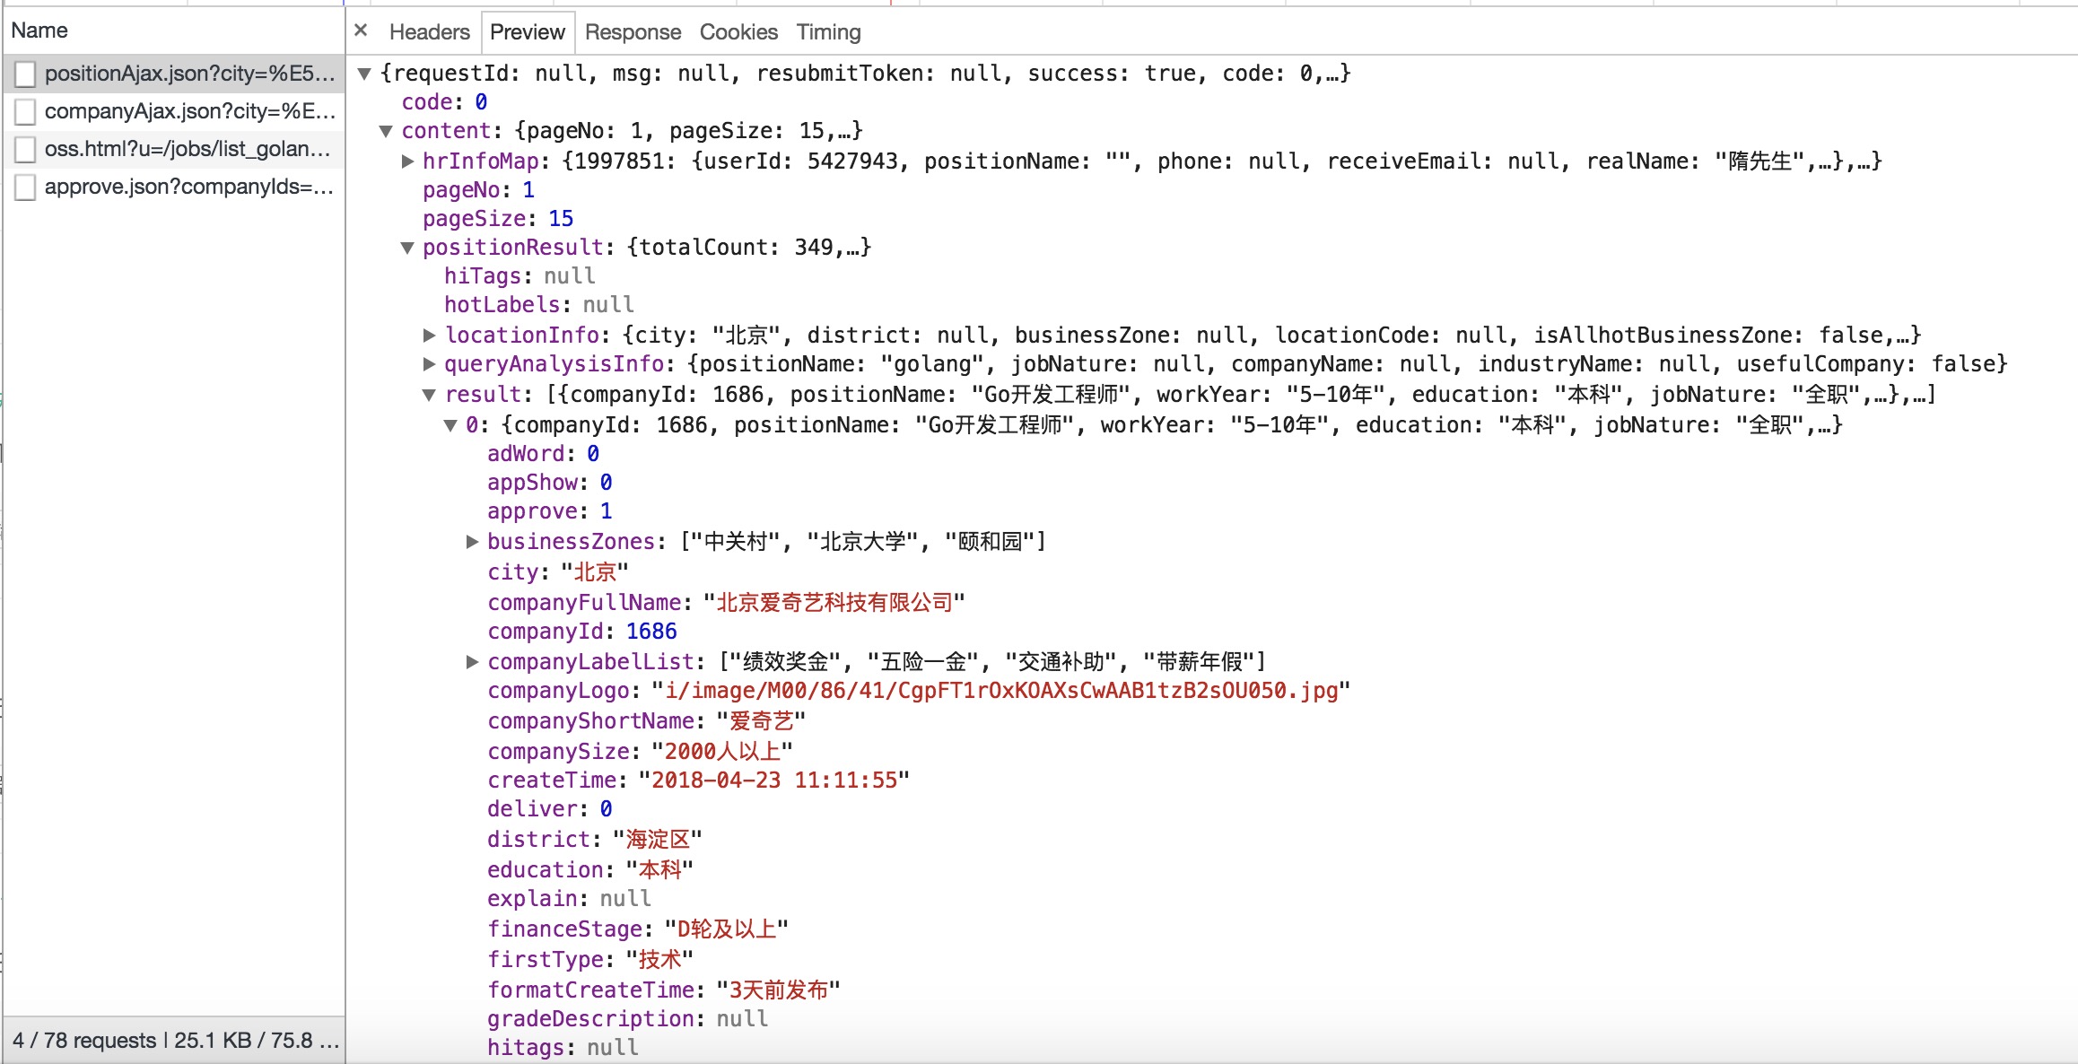The width and height of the screenshot is (2078, 1064).
Task: Click the companyAjax.json request file icon
Action: (x=26, y=111)
